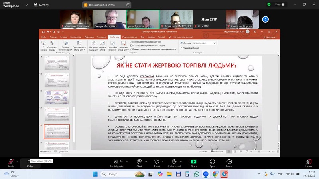Open the Монитор "Автоматически" combo box
This screenshot has width=319, height=179.
[x=204, y=43]
